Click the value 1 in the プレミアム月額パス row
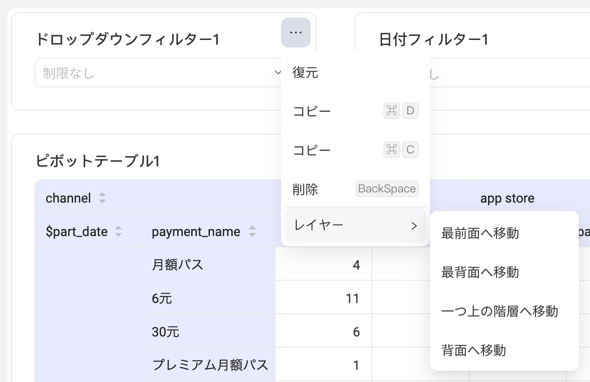 [356, 365]
